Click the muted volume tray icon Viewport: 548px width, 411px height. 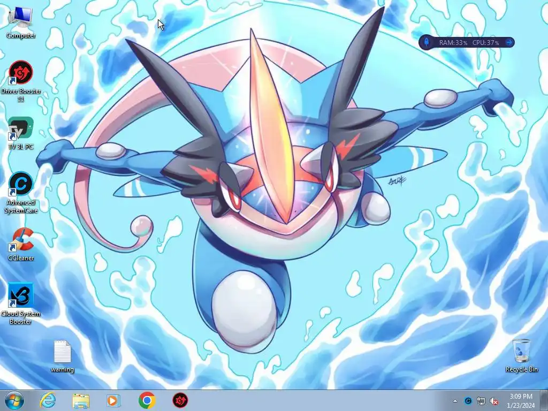pyautogui.click(x=494, y=401)
